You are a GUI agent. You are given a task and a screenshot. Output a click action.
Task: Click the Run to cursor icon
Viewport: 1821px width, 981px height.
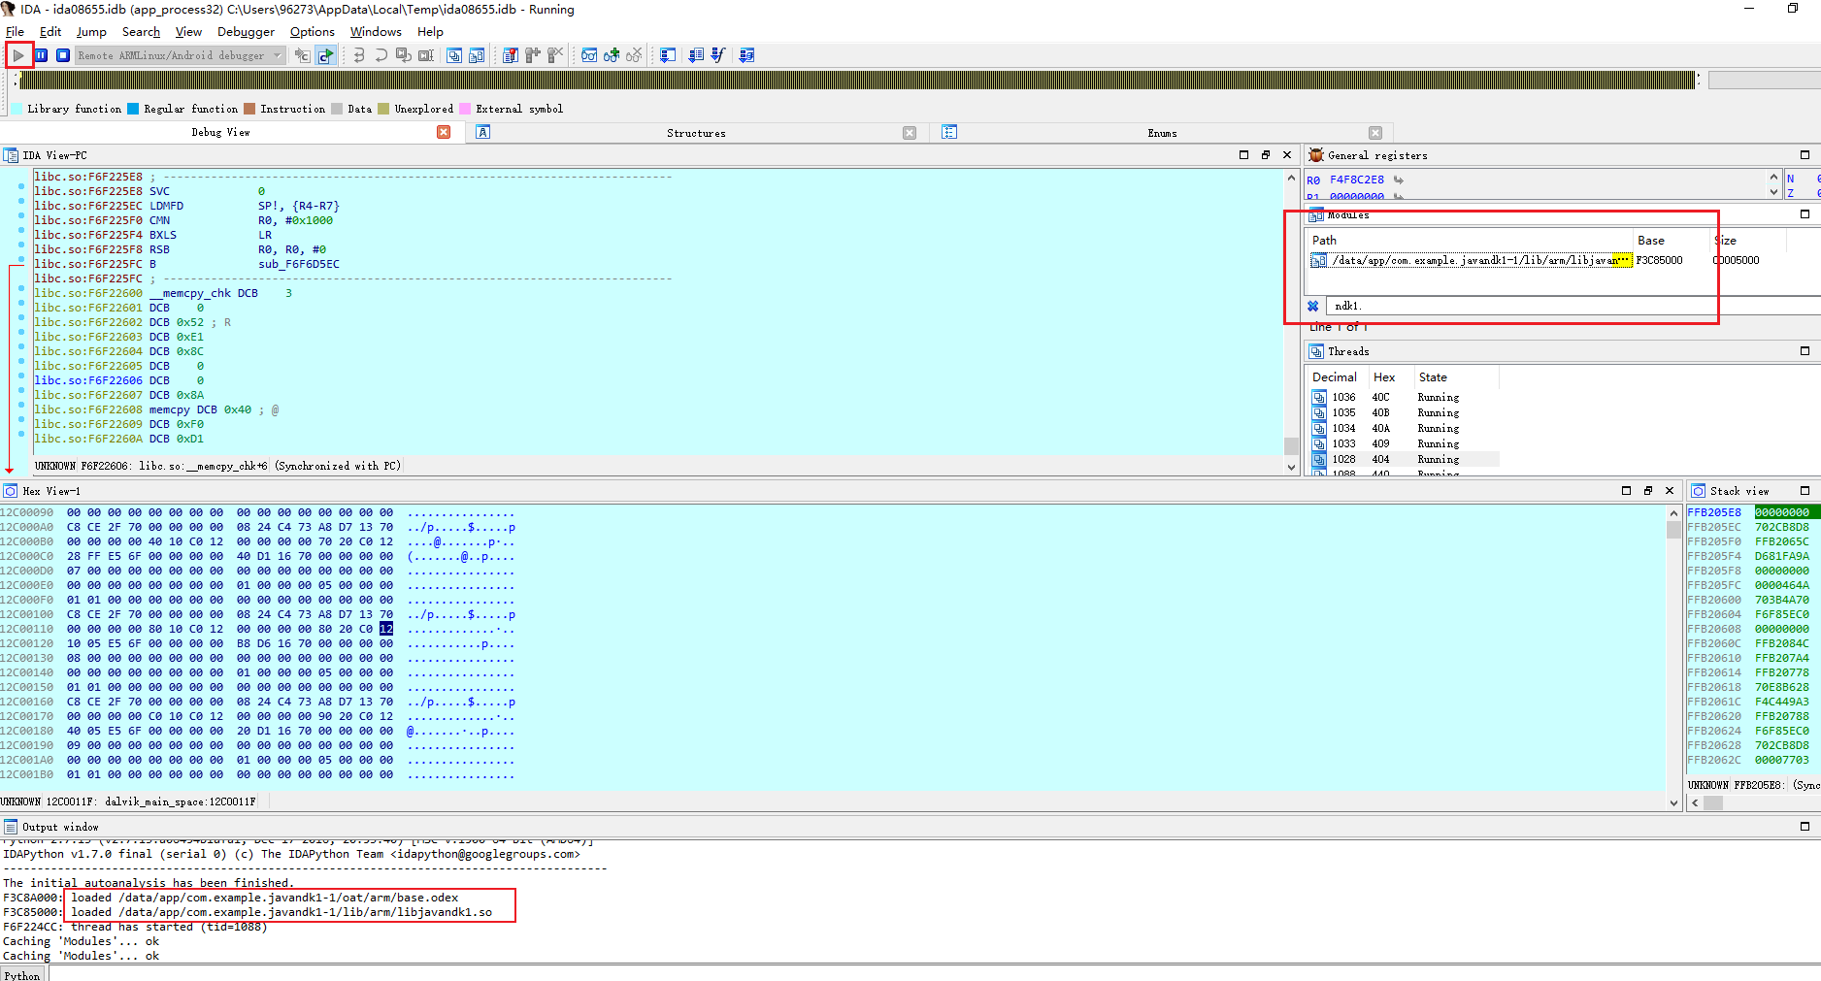coord(425,55)
